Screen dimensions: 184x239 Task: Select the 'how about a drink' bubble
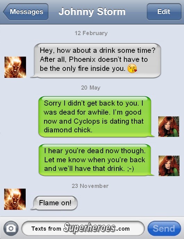click(96, 61)
